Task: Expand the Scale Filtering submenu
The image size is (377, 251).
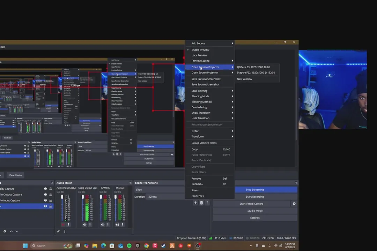Action: [x=210, y=91]
